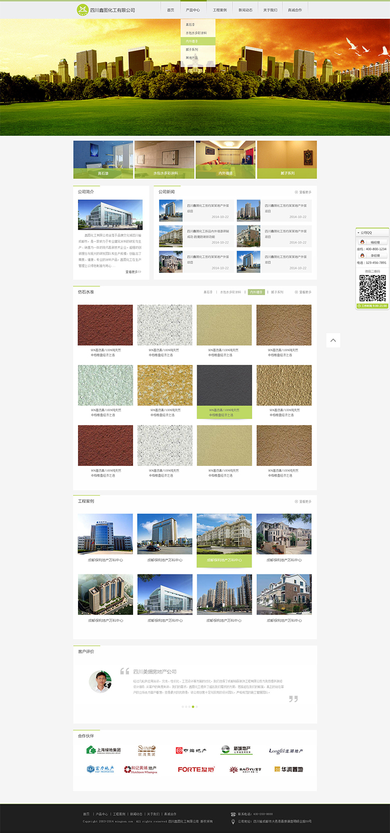Open the FORTE复地 partner logo
Image resolution: width=390 pixels, height=833 pixels.
tap(196, 769)
